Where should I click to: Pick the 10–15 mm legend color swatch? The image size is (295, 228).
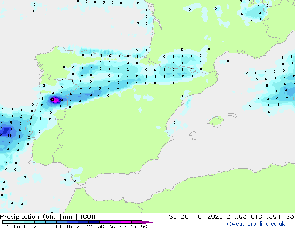pos(61,222)
